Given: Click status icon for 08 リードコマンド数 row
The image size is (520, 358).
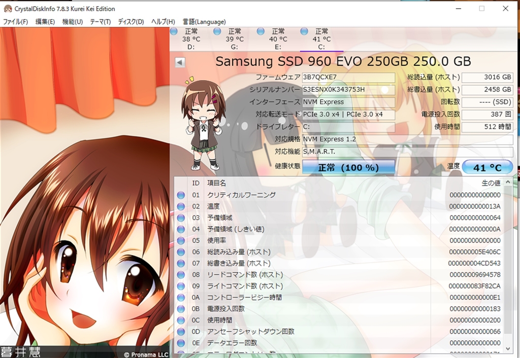Looking at the screenshot, I should click(x=181, y=275).
